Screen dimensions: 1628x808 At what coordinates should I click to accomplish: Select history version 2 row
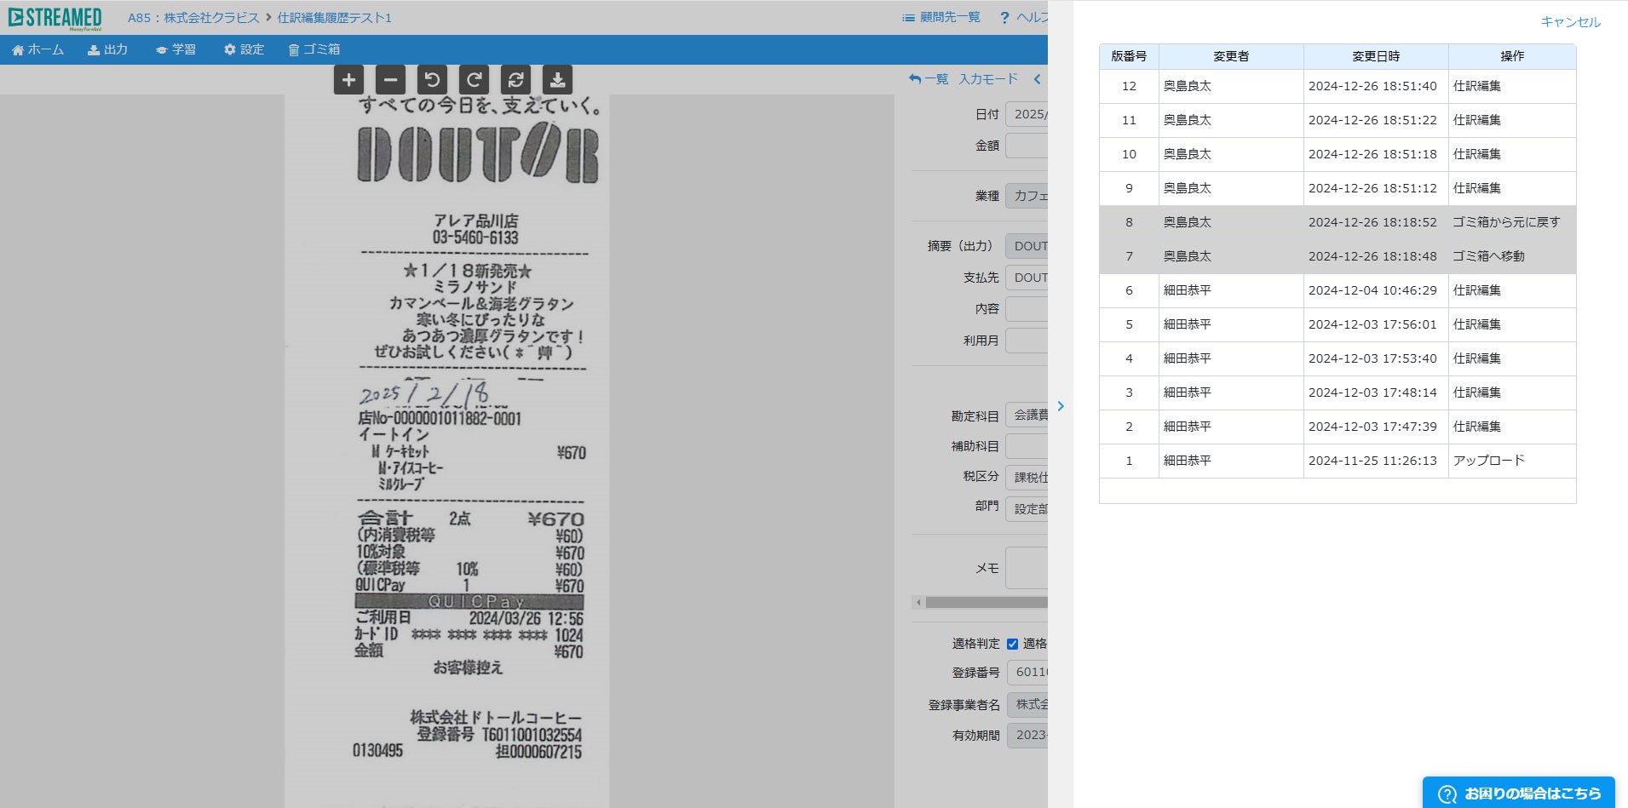point(1337,427)
